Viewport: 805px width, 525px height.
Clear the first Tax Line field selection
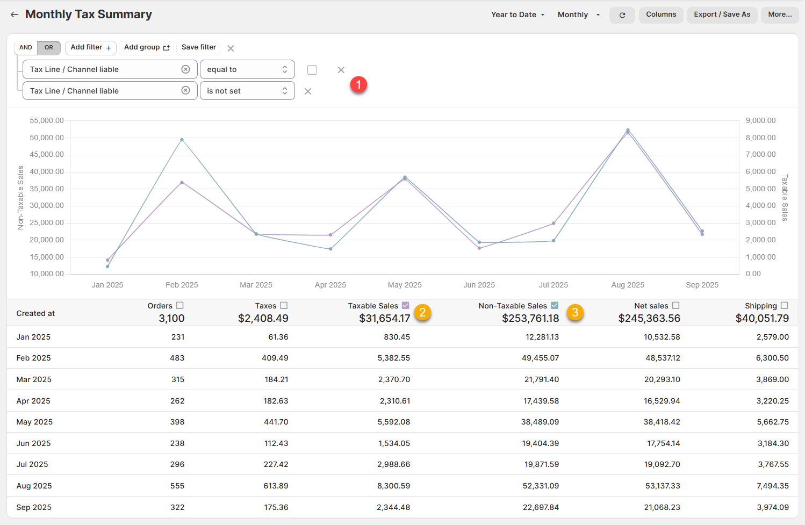[x=185, y=69]
